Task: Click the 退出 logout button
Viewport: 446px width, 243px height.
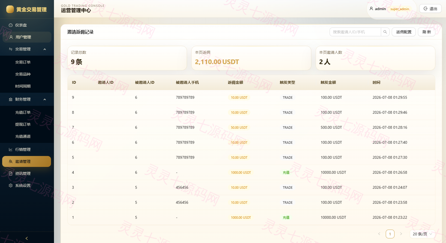Action: (x=430, y=9)
